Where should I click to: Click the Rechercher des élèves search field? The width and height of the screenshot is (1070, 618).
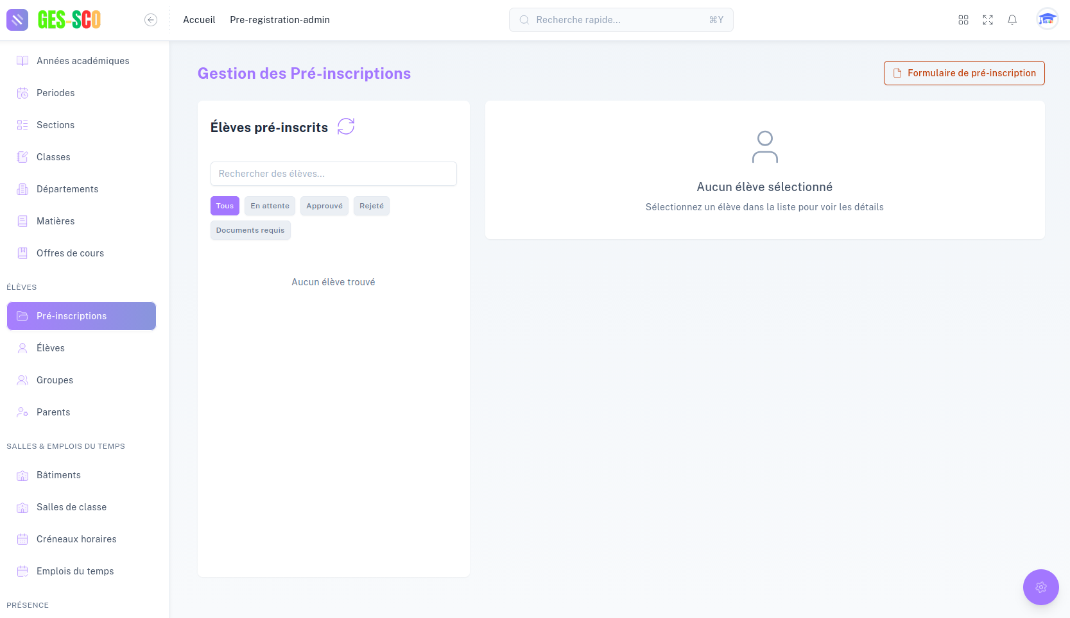(x=333, y=174)
